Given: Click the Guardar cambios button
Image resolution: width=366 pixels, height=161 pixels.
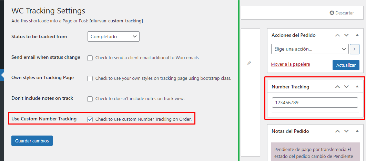Looking at the screenshot, I should pos(32,141).
